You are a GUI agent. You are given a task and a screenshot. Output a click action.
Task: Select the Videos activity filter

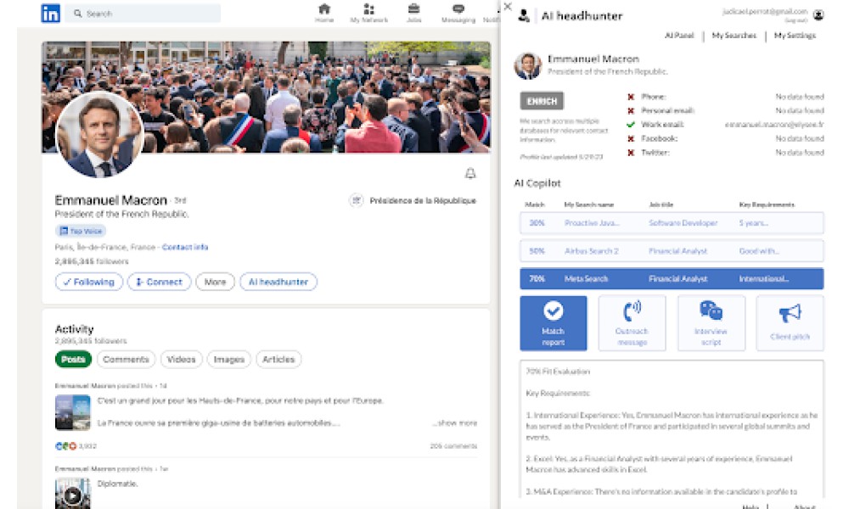pos(181,359)
